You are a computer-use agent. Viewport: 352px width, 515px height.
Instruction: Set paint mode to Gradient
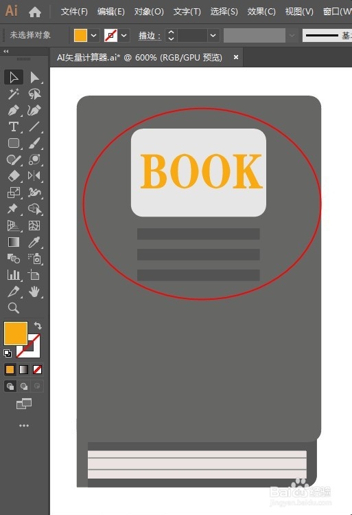[23, 369]
